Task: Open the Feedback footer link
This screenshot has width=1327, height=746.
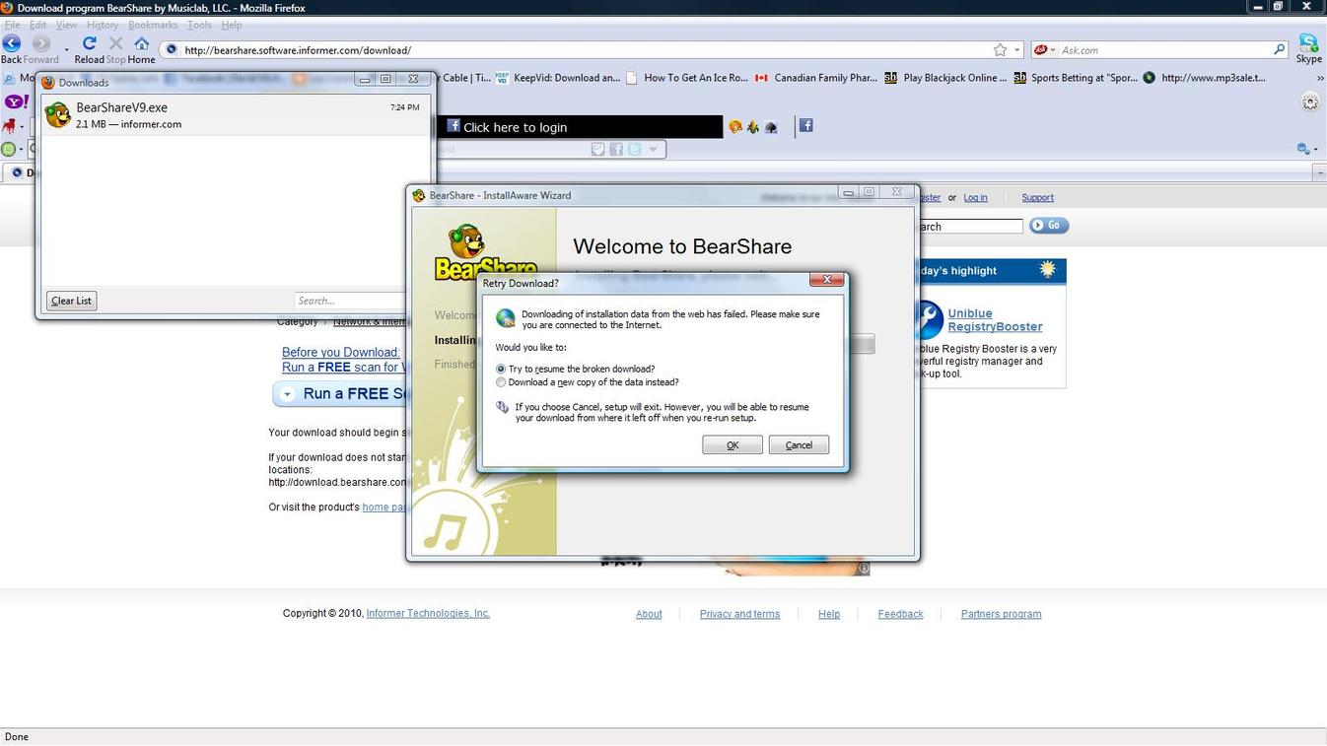Action: 900,614
